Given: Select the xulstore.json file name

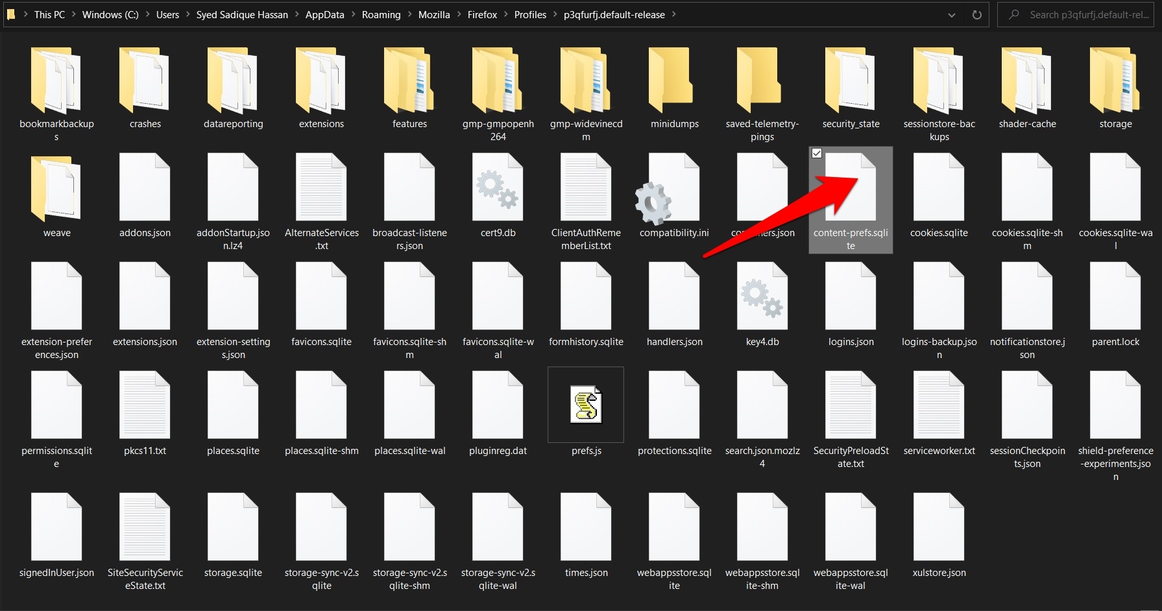Looking at the screenshot, I should coord(939,573).
